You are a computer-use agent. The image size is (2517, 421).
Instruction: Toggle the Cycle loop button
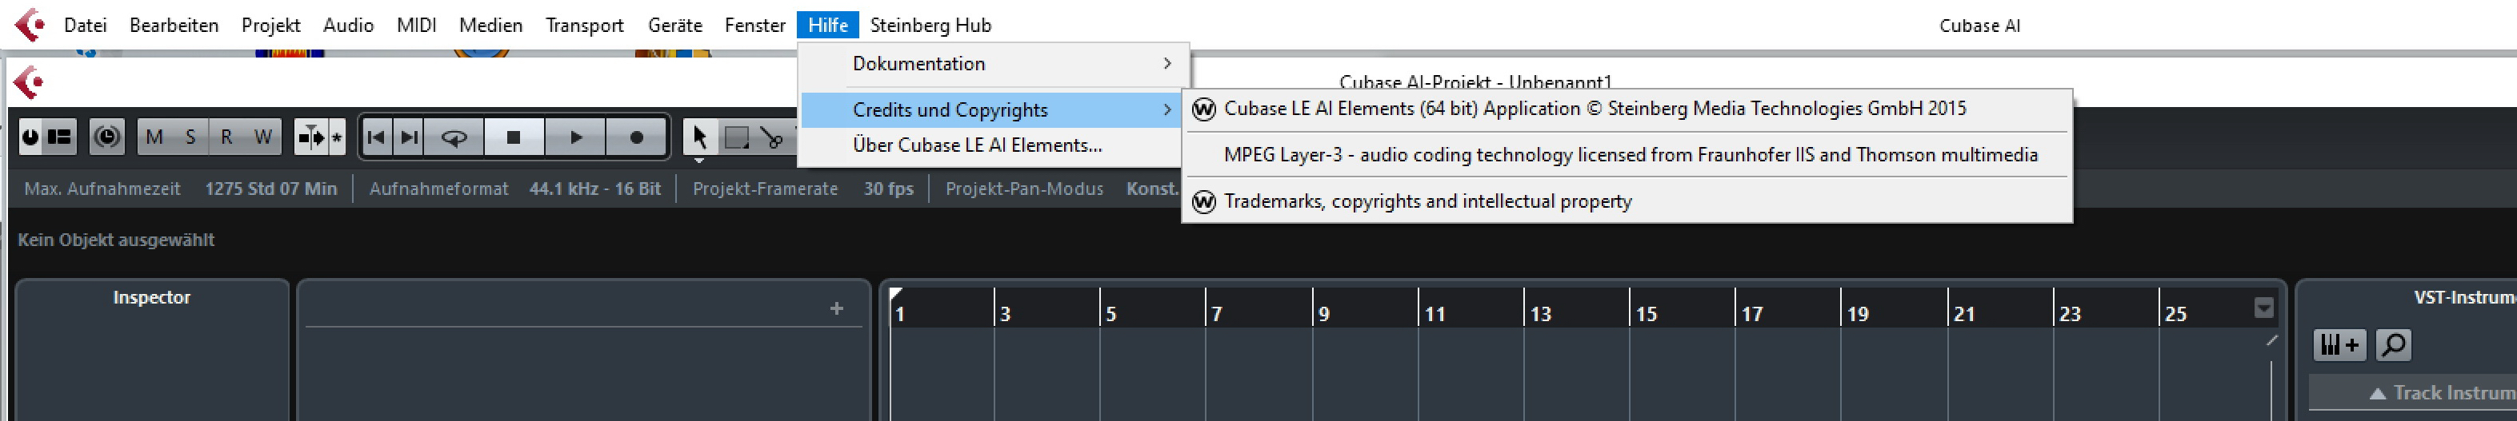tap(454, 137)
